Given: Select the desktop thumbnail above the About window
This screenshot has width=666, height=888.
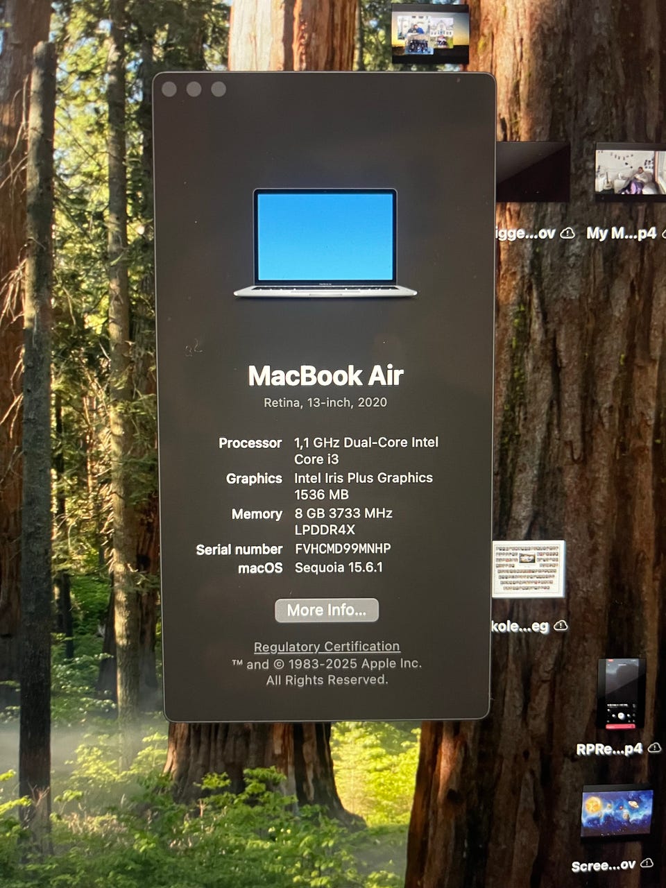Looking at the screenshot, I should coord(430,33).
